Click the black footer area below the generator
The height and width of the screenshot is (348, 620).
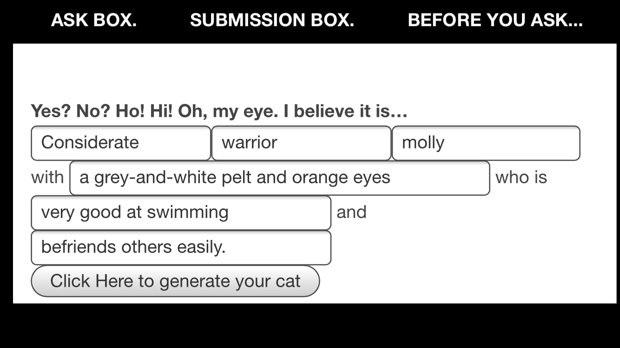[310, 326]
